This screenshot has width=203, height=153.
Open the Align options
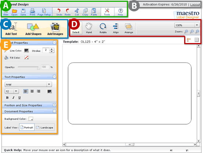coord(116,28)
